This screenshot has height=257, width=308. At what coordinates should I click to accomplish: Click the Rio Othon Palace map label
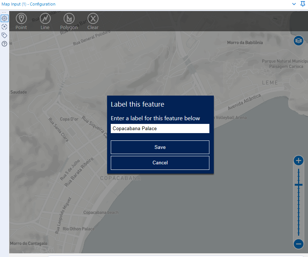[78, 229]
